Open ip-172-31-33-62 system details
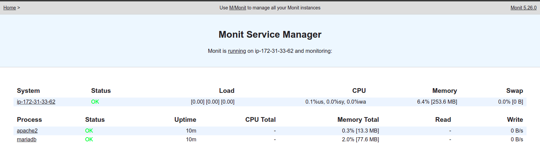This screenshot has height=144, width=540. point(36,102)
